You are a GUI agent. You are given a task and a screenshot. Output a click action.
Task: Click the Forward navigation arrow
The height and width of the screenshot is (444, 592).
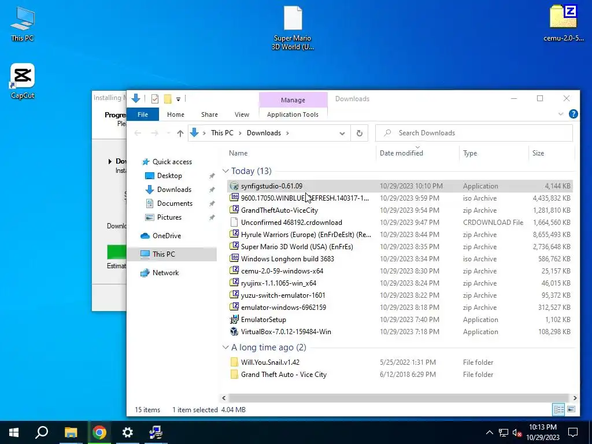154,133
